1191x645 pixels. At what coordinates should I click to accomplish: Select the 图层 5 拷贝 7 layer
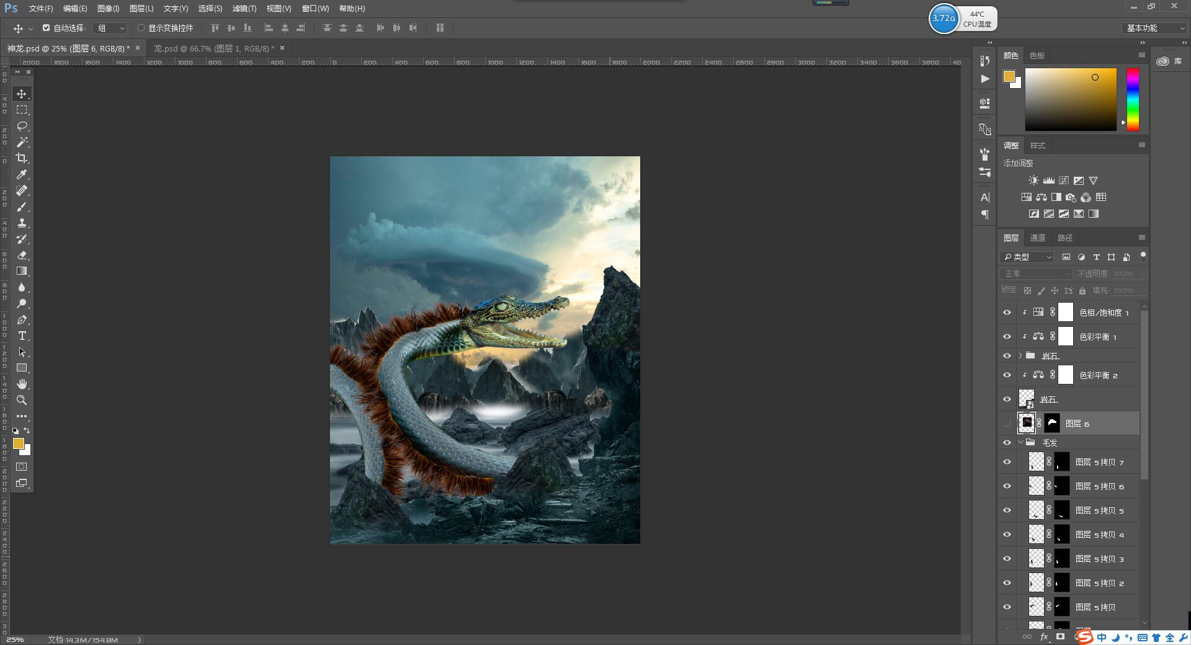pos(1099,462)
